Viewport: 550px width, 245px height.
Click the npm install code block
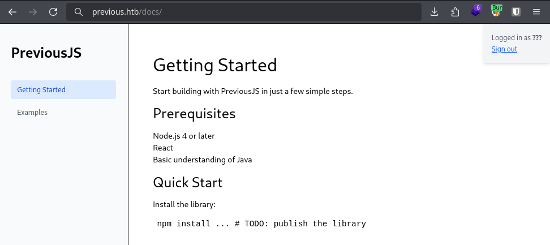[x=261, y=223]
